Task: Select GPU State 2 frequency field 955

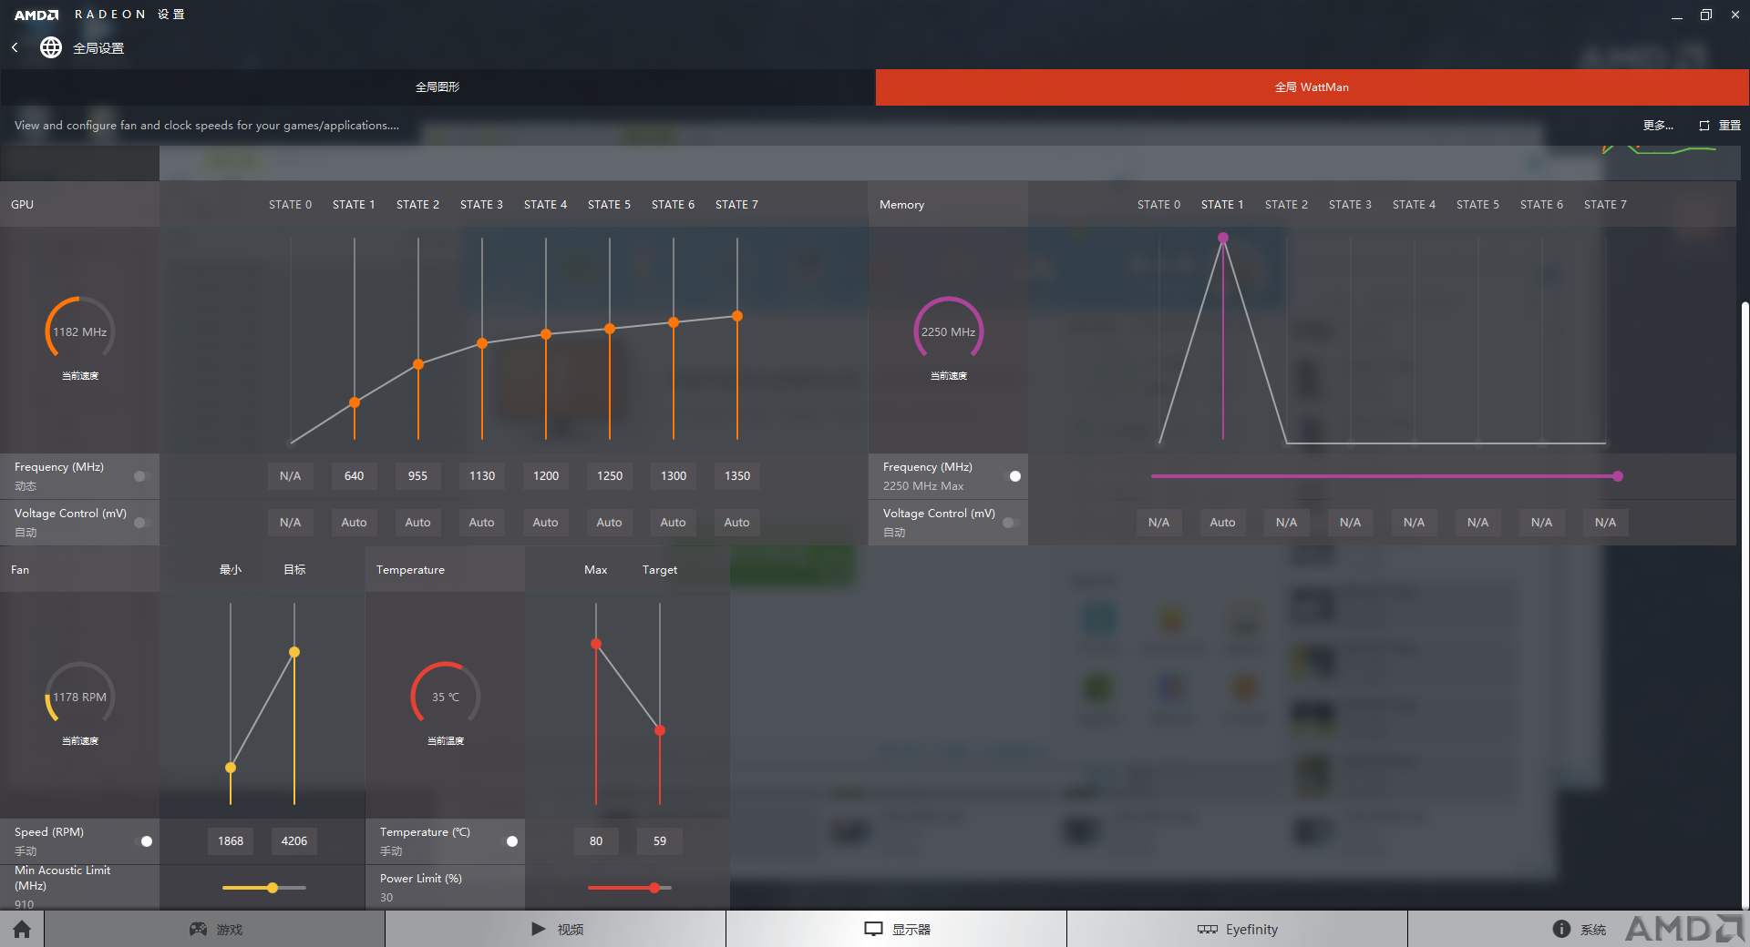Action: point(418,476)
